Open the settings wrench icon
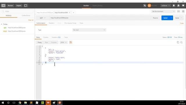This screenshot has height=105, width=186. 178,6
